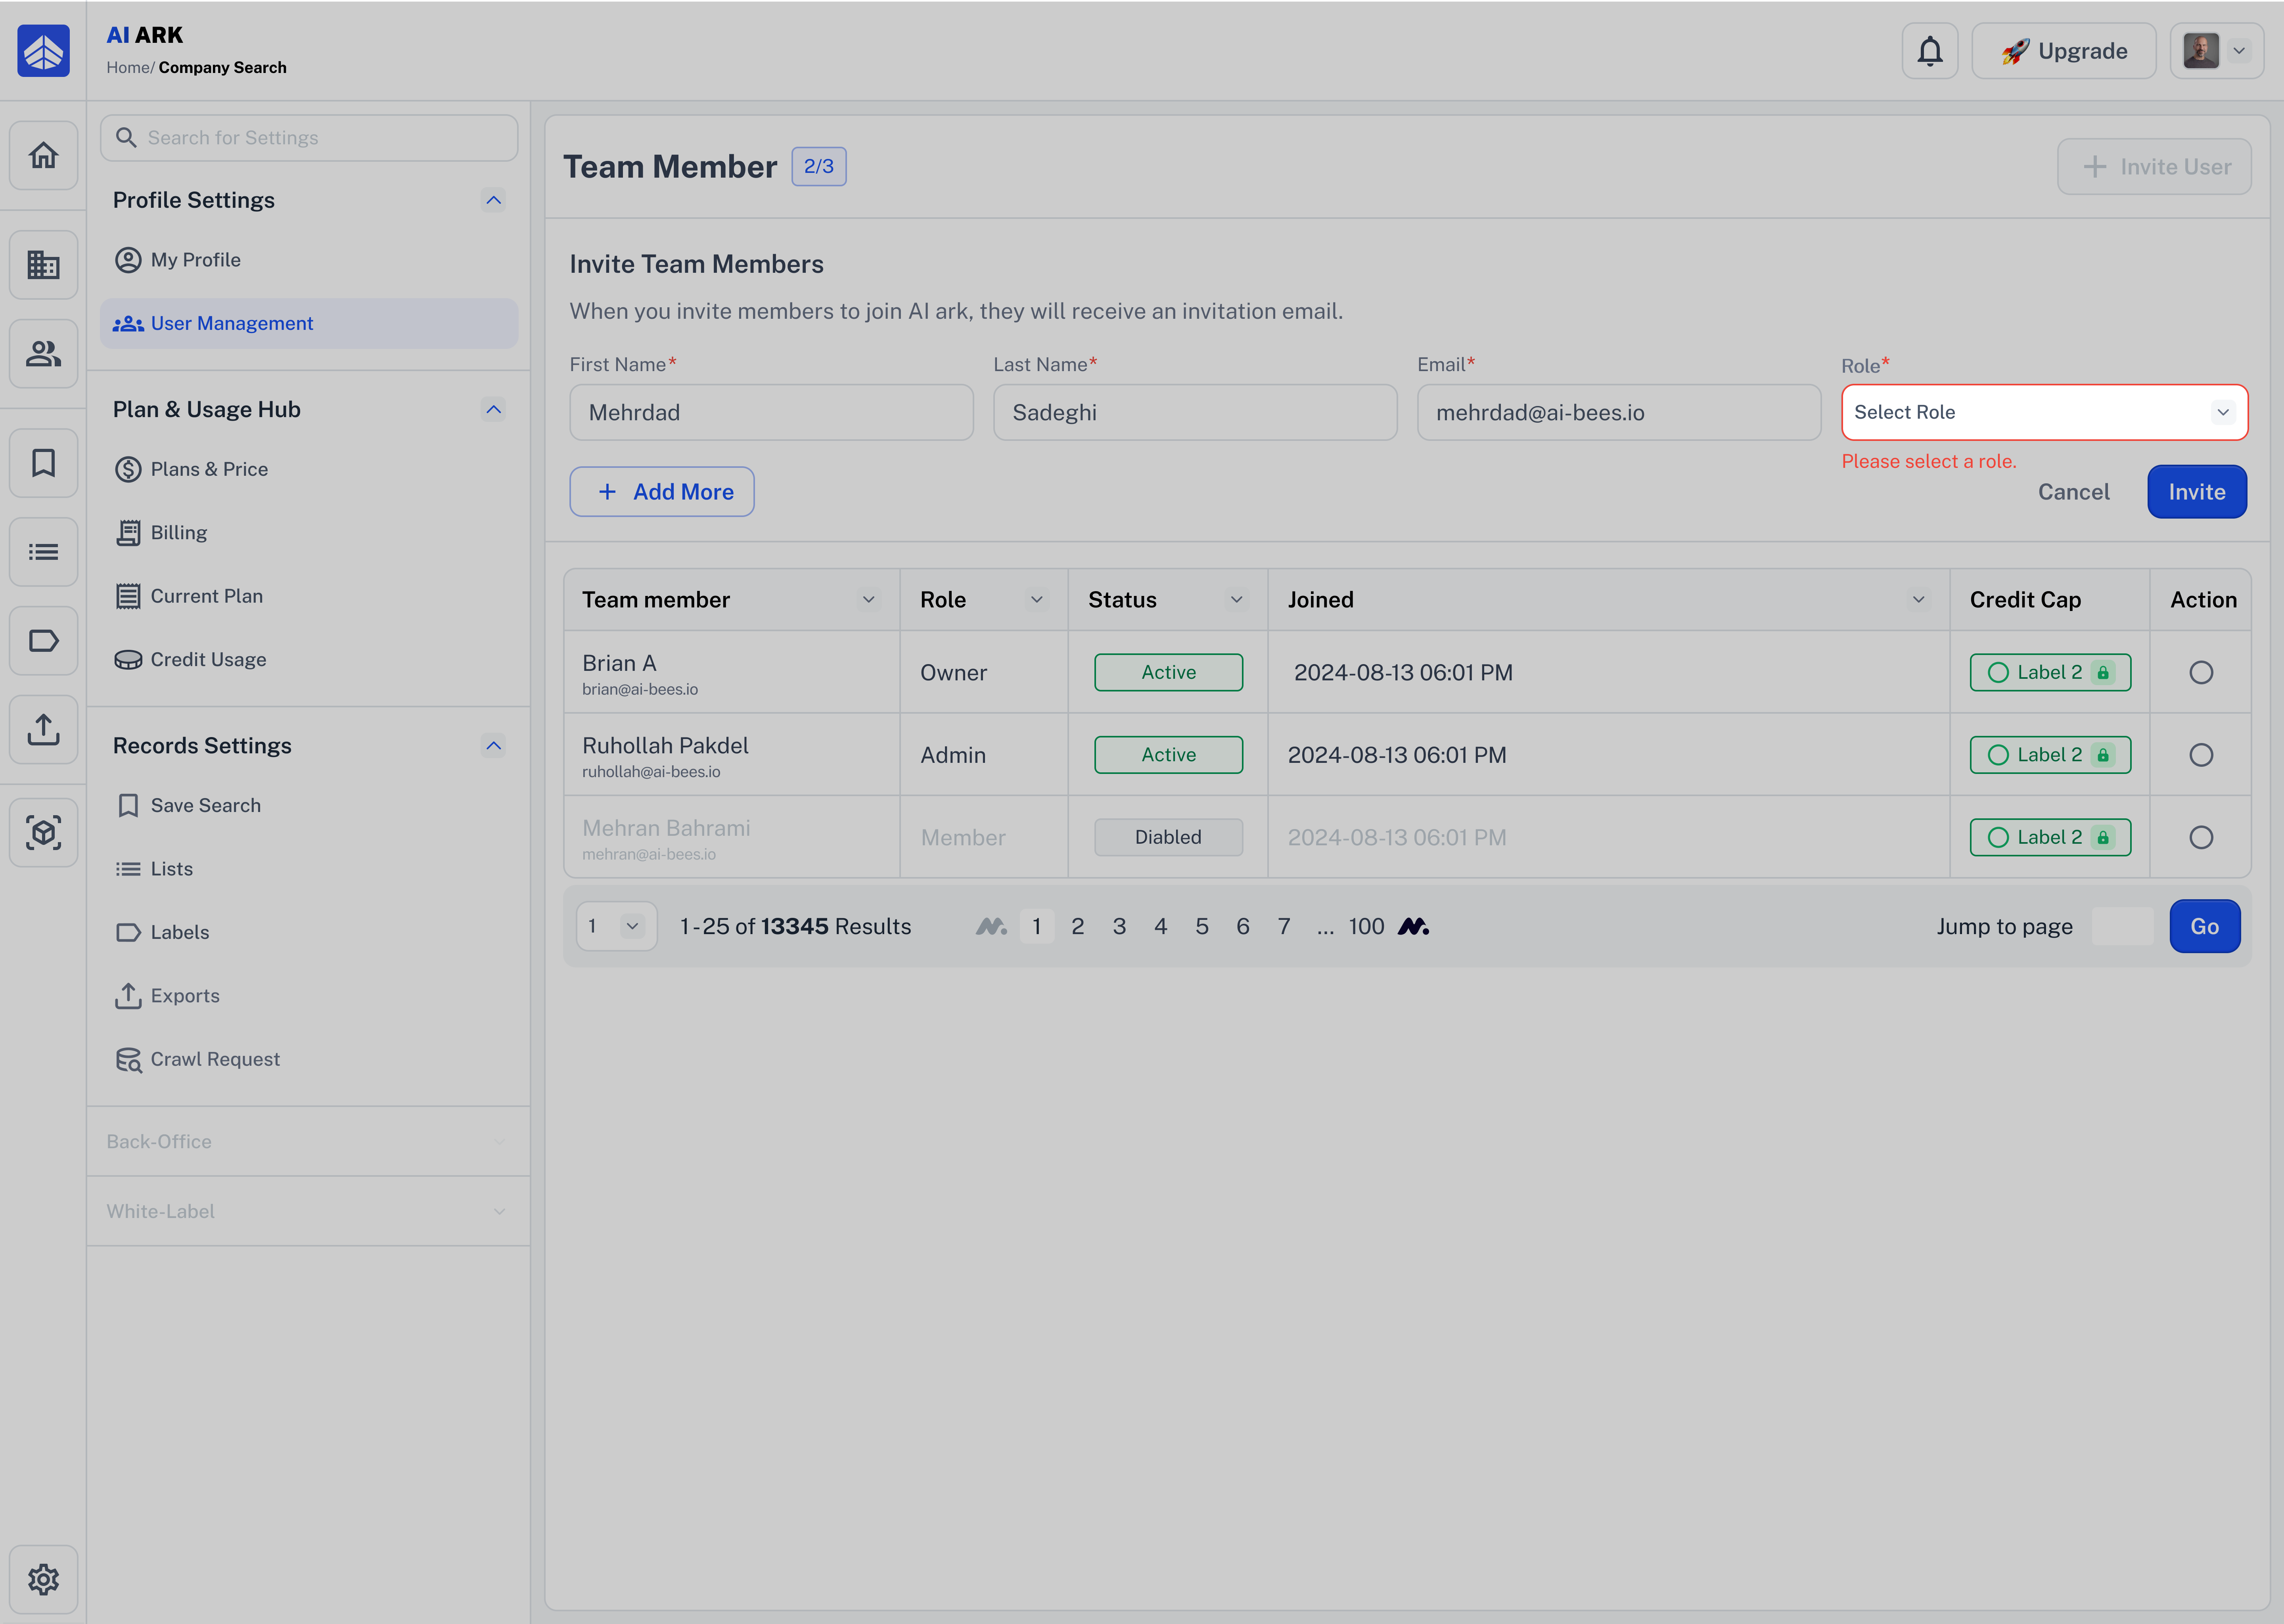Open the bookmark icon in left rail
Image resolution: width=2284 pixels, height=1624 pixels.
(x=43, y=463)
